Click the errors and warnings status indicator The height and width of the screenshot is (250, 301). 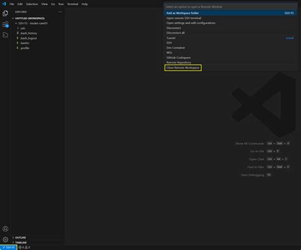(x=24, y=247)
